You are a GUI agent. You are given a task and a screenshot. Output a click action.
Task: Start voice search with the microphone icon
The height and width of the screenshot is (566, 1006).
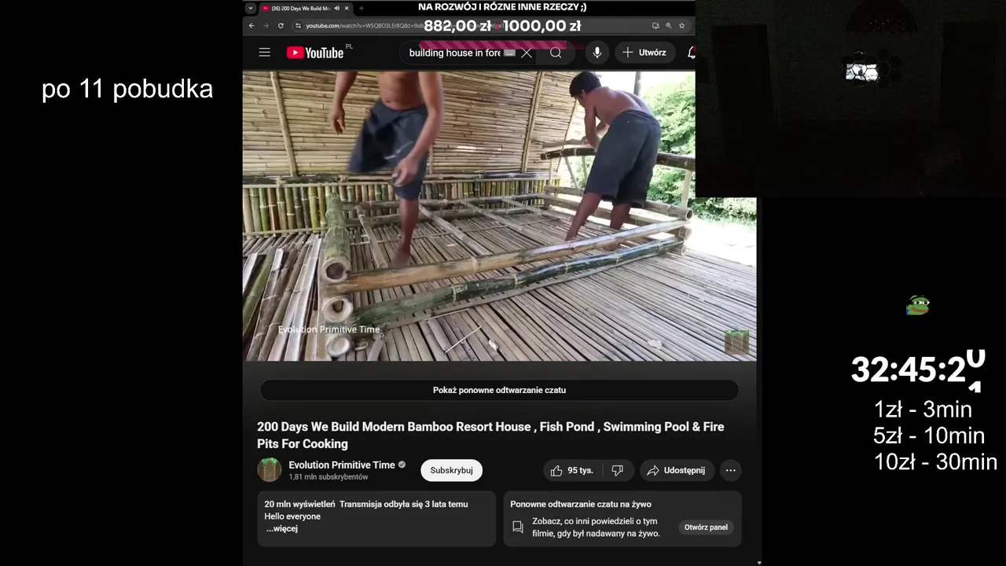coord(597,53)
